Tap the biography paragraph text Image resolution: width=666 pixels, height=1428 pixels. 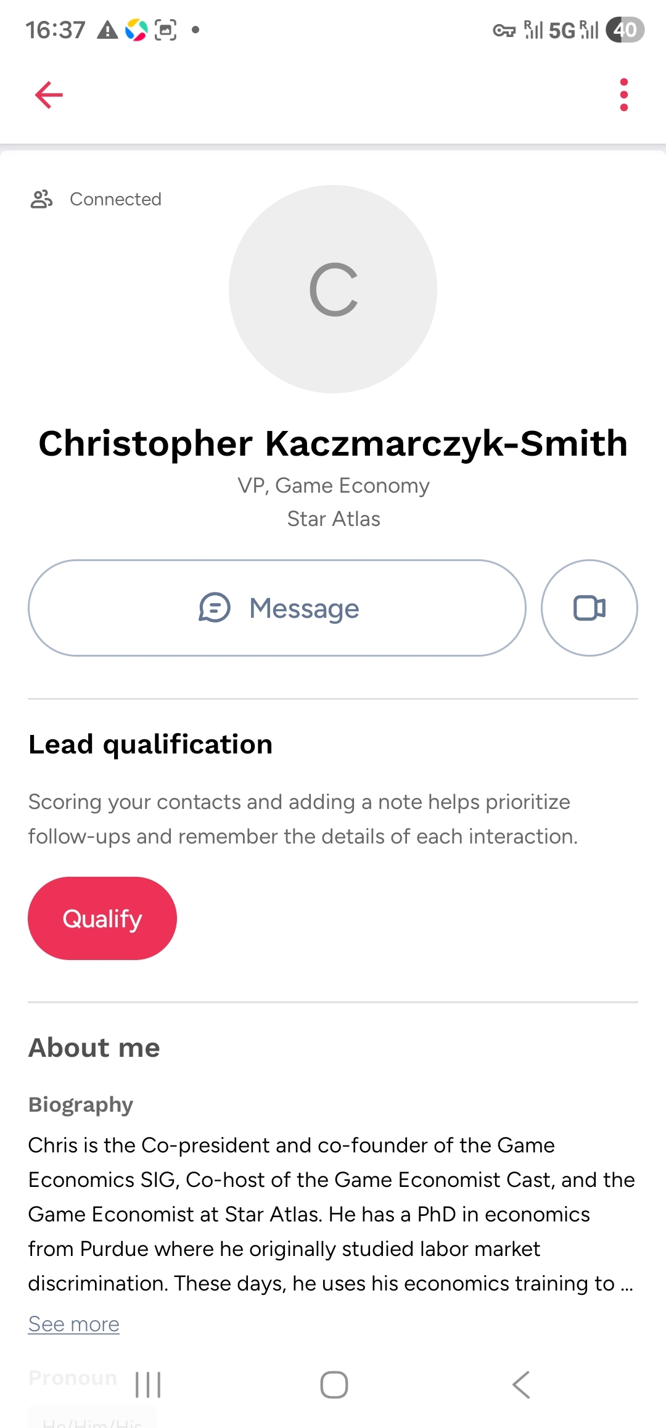coord(331,1213)
